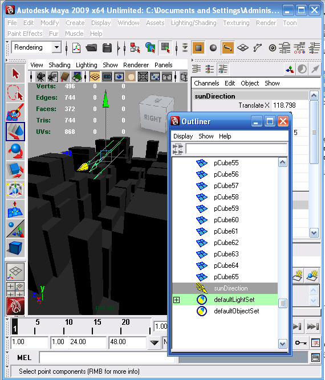The width and height of the screenshot is (325, 380).
Task: Open the script editor icon
Action: [315, 358]
